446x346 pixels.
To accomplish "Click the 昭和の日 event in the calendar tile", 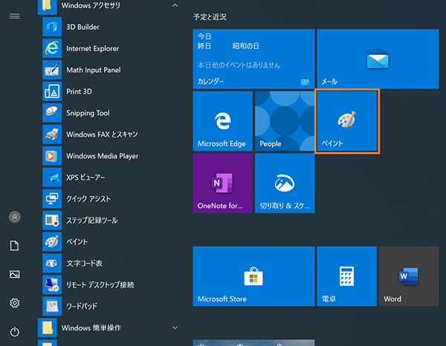I will [246, 46].
